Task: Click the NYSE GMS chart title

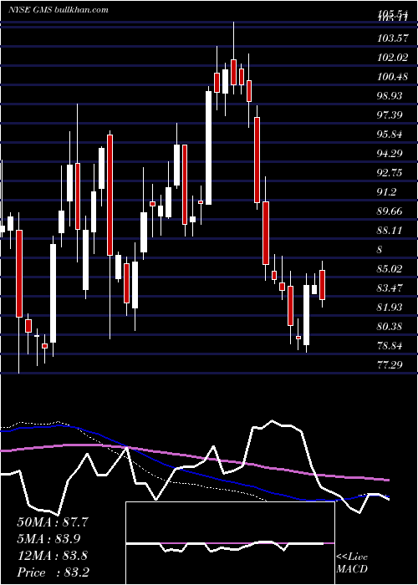Action: pyautogui.click(x=59, y=10)
